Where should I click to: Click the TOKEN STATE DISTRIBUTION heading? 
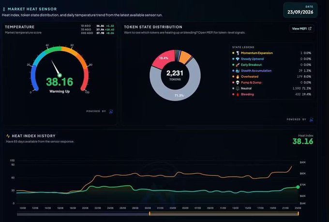(x=153, y=27)
